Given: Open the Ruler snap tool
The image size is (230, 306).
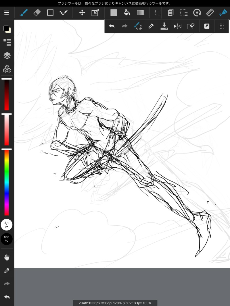Looking at the screenshot, I should [x=210, y=13].
